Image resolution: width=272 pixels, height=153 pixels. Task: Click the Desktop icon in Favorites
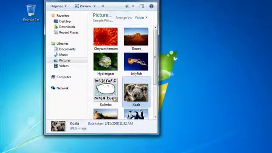(56, 21)
